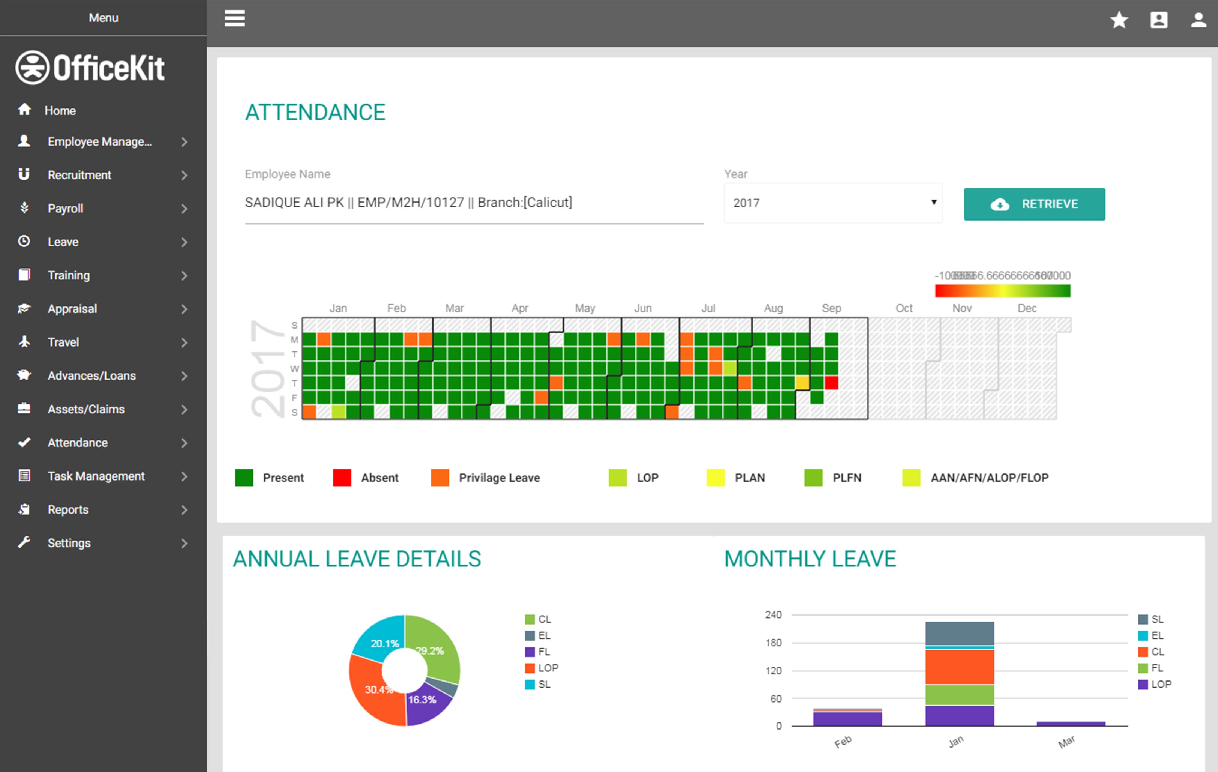
Task: Expand the Recruitment submenu arrow
Action: (184, 176)
